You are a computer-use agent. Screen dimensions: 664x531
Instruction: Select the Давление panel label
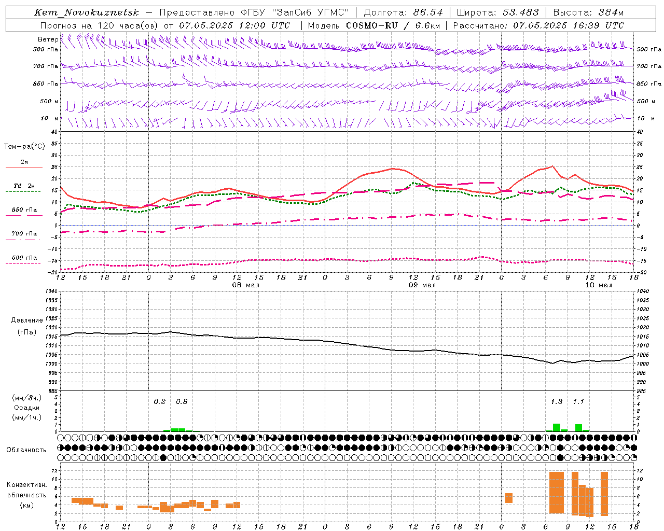[27, 320]
